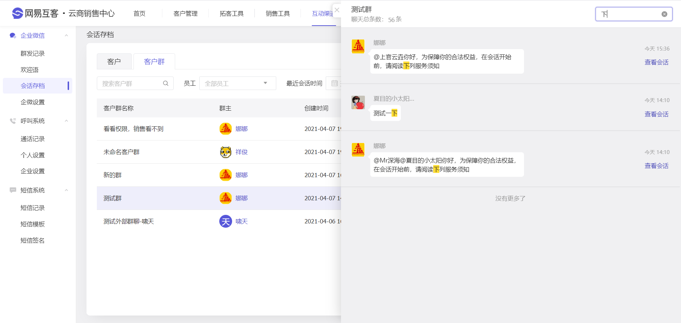
Task: Open the 拓客工具 top menu
Action: pos(232,14)
